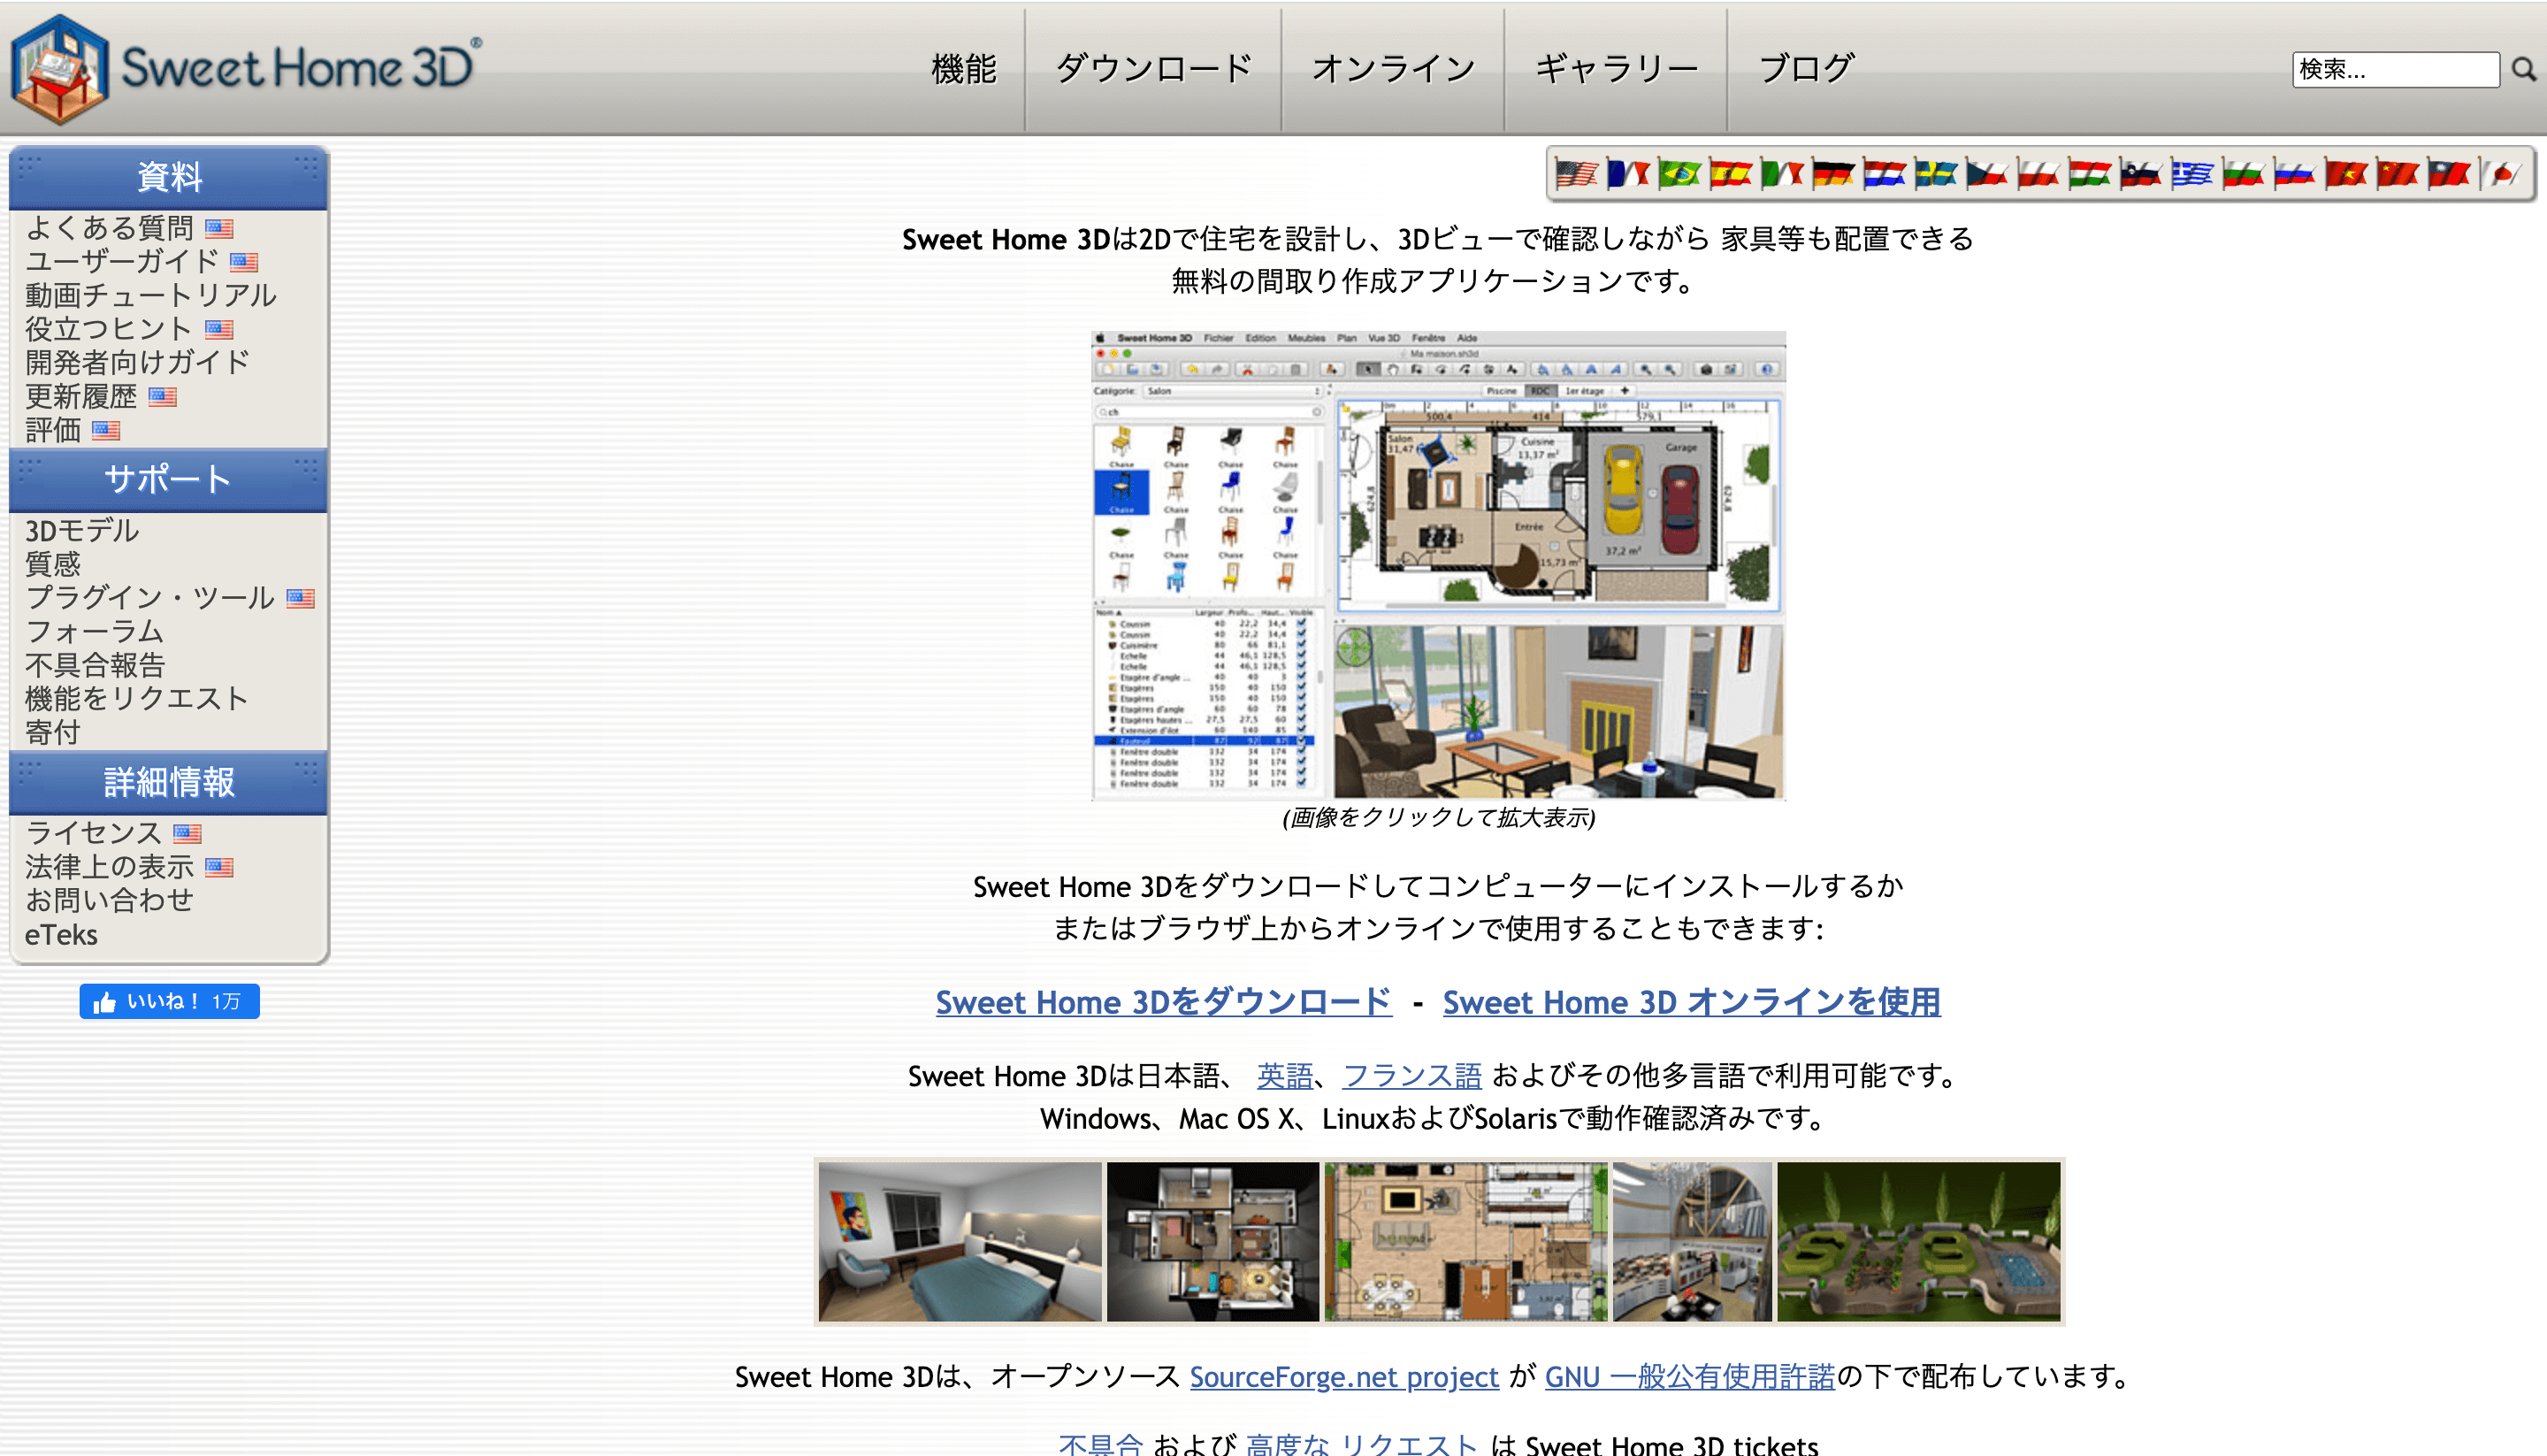Viewport: 2547px width, 1456px height.
Task: Click the search magnifier icon
Action: 2522,69
